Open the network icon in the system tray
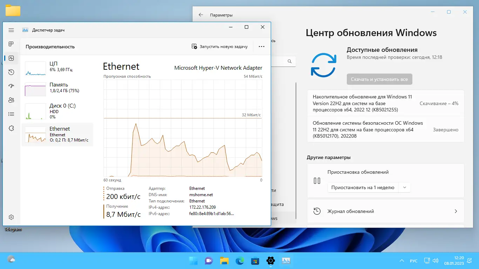The image size is (479, 269). tap(427, 261)
